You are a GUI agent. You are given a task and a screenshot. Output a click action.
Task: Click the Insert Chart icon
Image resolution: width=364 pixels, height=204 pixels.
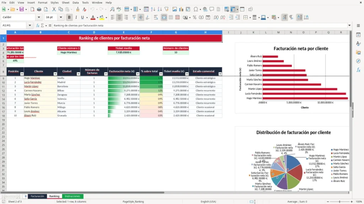181,9
